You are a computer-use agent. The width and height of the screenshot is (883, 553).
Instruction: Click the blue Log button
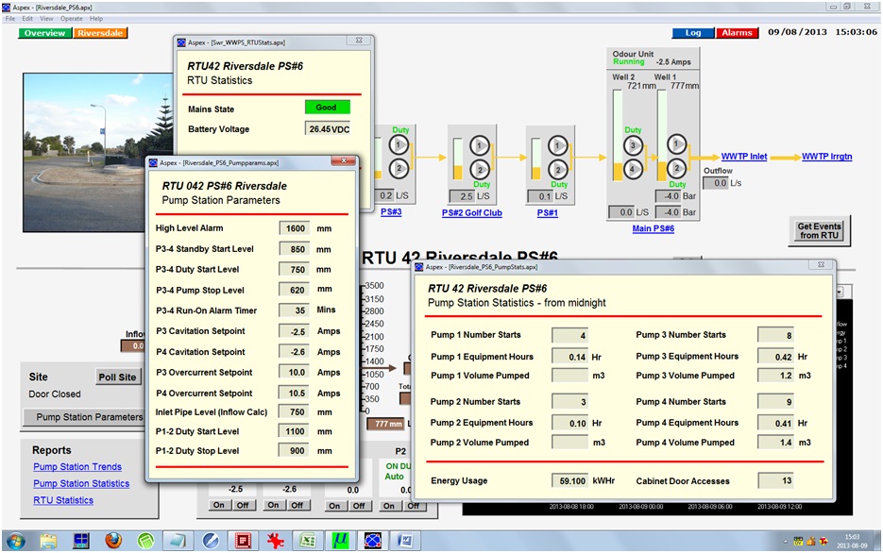[693, 33]
